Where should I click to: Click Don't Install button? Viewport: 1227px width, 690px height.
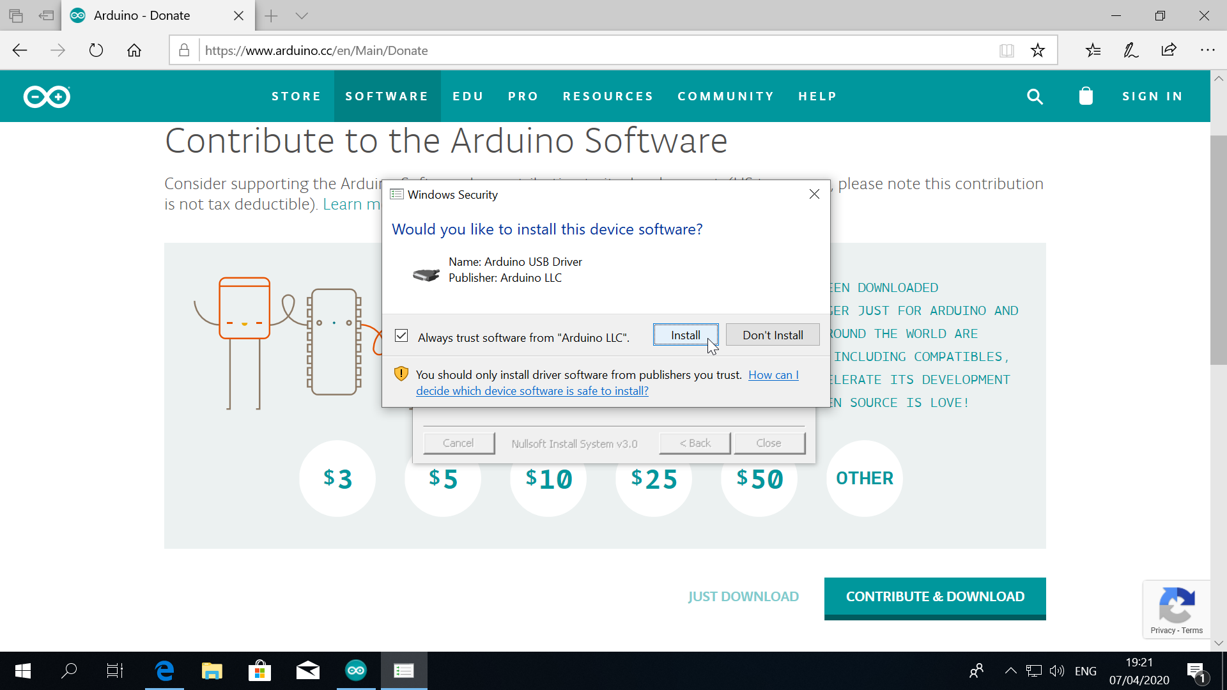[x=773, y=335]
